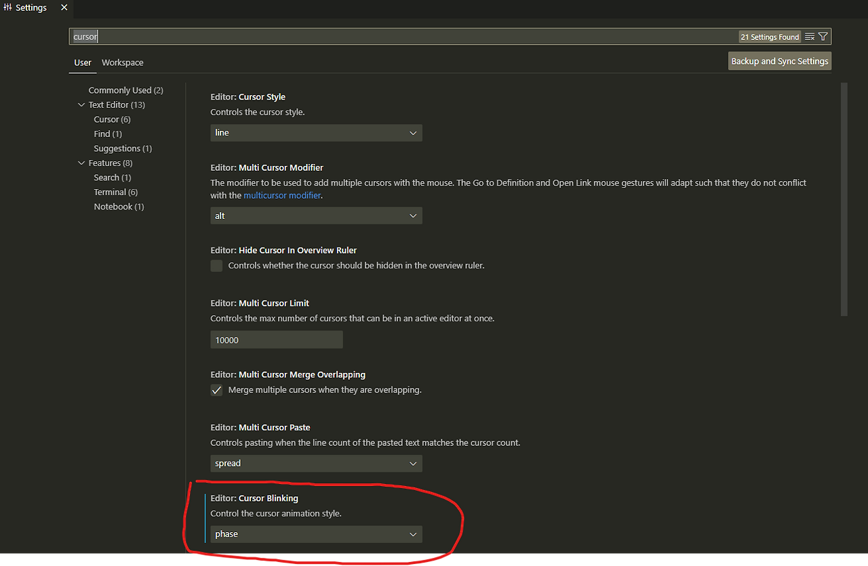Click the Backup and Sync Settings button
Image resolution: width=868 pixels, height=566 pixels.
[x=779, y=60]
